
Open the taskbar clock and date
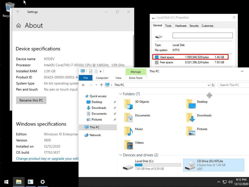241,182
